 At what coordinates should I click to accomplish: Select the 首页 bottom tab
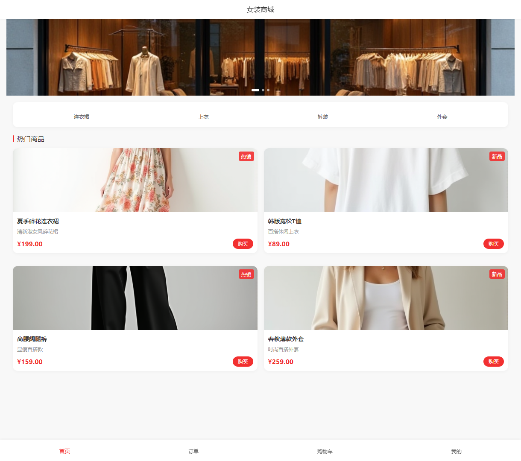64,451
